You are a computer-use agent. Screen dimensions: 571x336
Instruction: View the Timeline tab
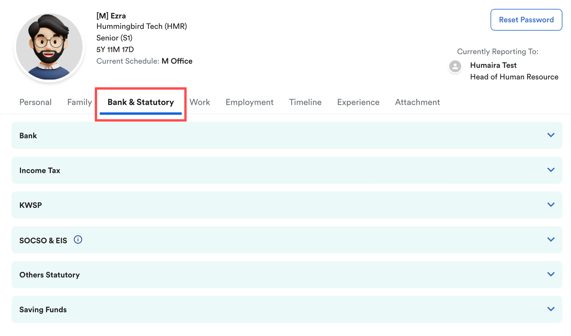pyautogui.click(x=305, y=102)
